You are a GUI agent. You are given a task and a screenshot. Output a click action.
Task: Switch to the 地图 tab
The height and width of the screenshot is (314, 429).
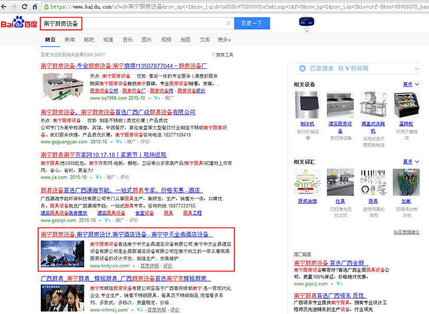click(185, 40)
